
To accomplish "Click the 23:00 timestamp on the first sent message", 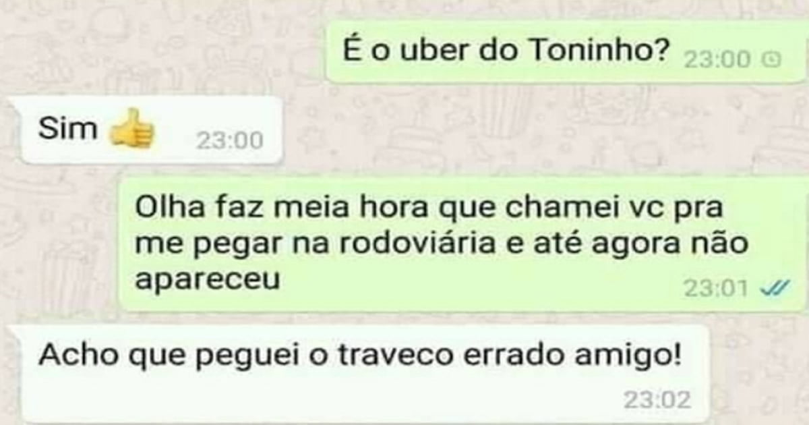I will coord(717,61).
